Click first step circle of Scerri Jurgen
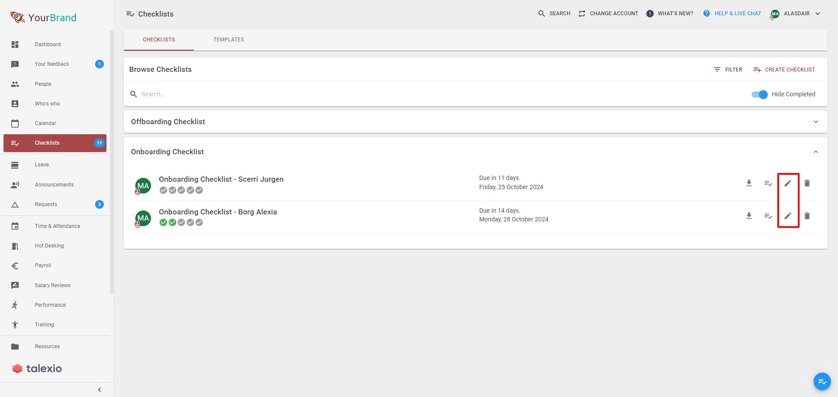 pos(163,190)
